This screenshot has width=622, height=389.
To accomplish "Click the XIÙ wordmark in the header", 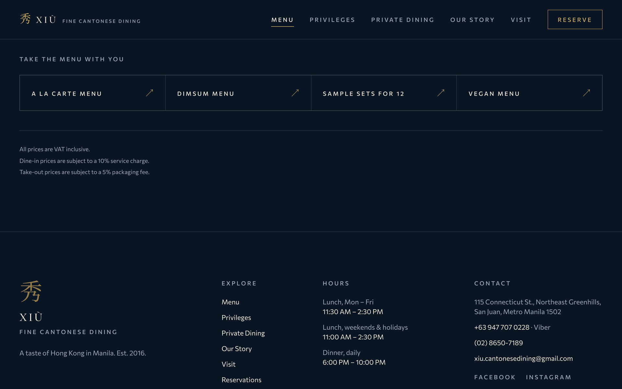I will tap(46, 20).
